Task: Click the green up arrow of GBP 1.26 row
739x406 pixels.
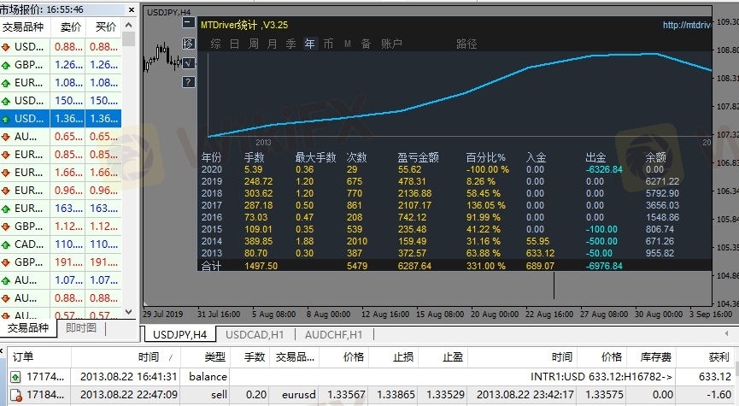Action: click(x=6, y=65)
